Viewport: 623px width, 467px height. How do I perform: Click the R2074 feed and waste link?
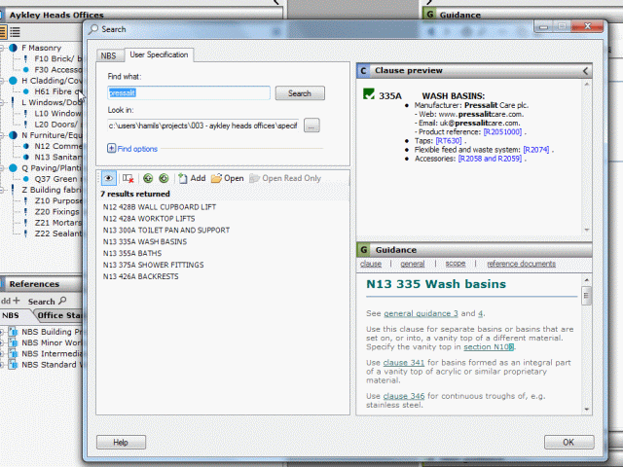coord(536,150)
